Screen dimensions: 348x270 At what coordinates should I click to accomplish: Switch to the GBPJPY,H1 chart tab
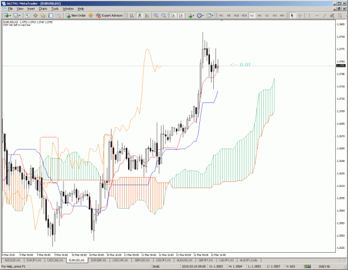point(205,260)
